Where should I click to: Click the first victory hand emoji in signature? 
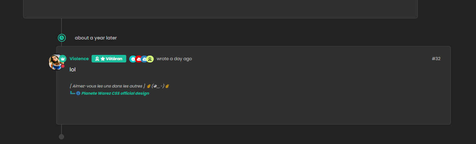(x=149, y=86)
